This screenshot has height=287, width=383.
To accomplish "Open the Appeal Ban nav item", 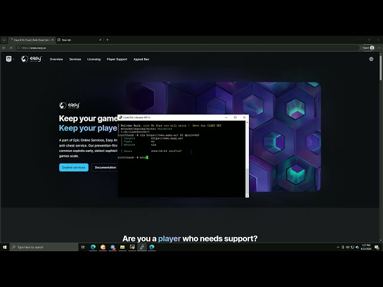I will pos(141,59).
